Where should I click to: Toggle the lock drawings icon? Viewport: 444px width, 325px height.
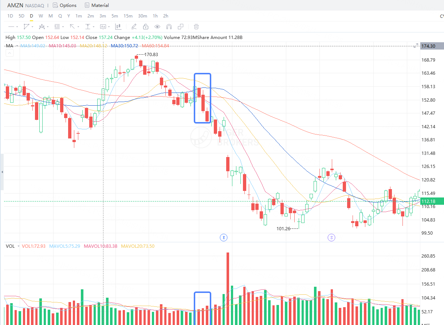(x=146, y=27)
